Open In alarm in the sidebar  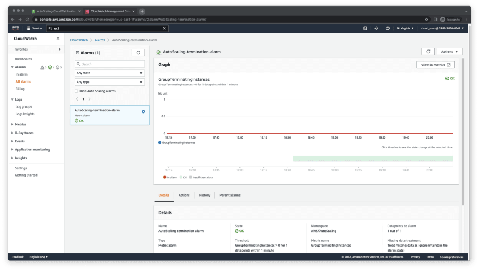21,74
